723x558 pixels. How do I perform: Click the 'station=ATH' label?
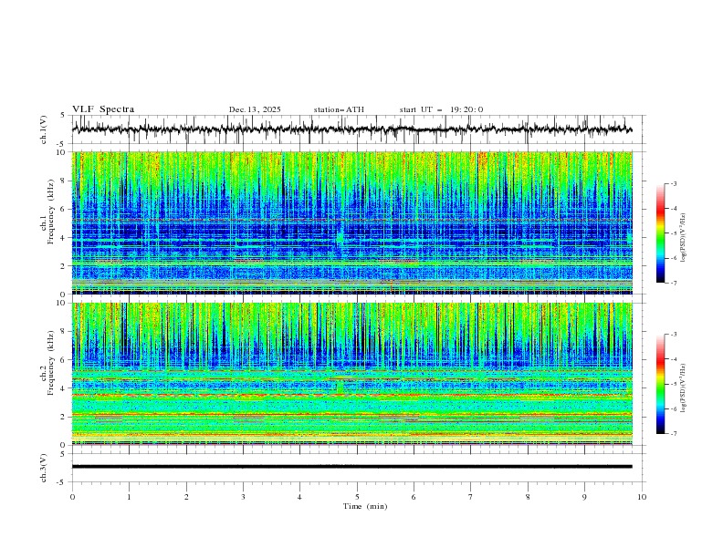[339, 109]
